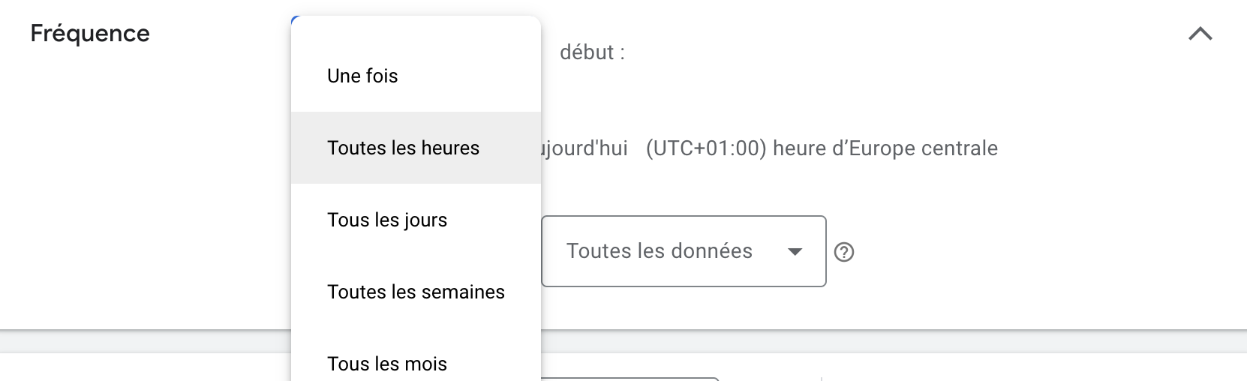1247x381 pixels.
Task: Click the Fréquence section heading
Action: click(x=90, y=34)
